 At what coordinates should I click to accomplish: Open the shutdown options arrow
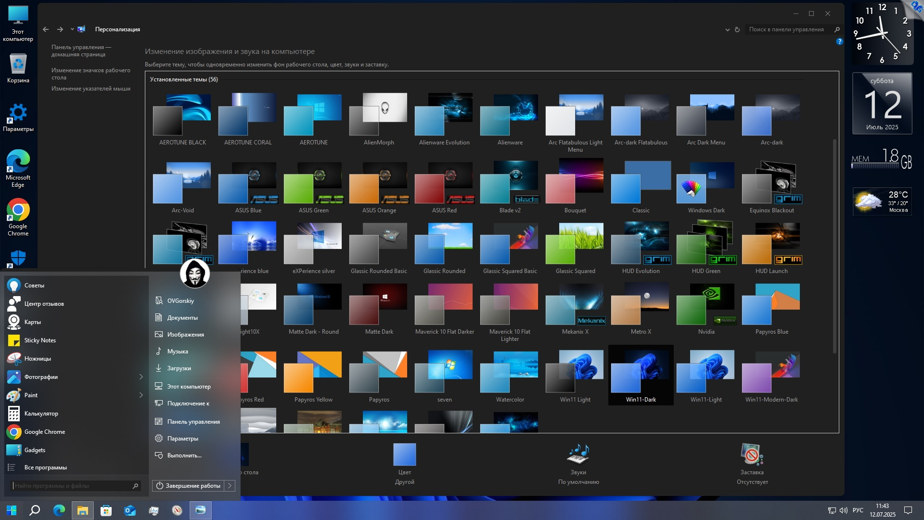coord(230,486)
